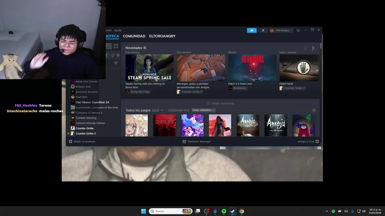Open Novedades settings gear

point(145,48)
